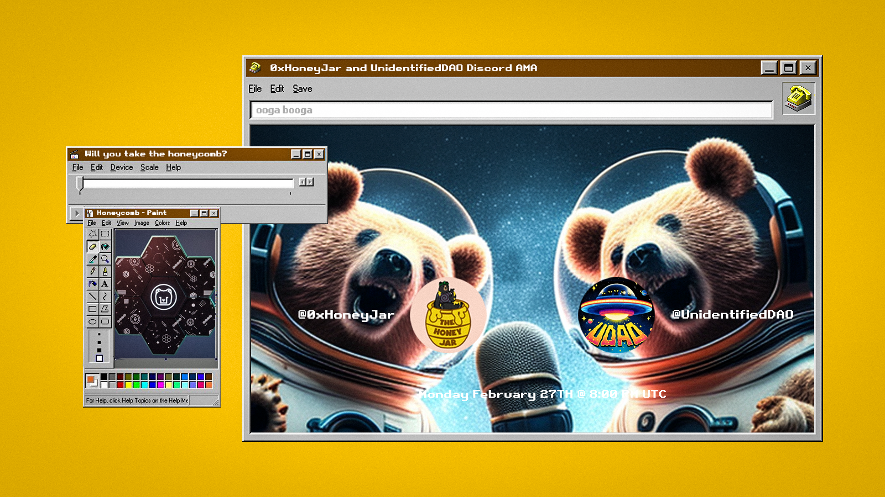Click the AMA window title bar icon
This screenshot has height=497, width=885.
click(255, 67)
